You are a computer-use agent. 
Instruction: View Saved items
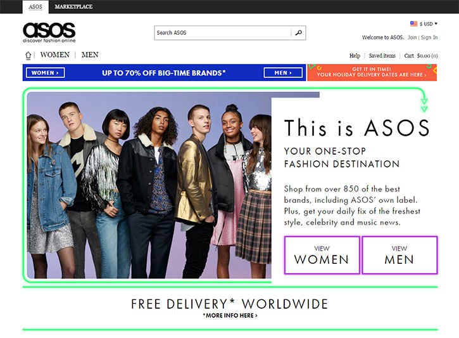(382, 56)
